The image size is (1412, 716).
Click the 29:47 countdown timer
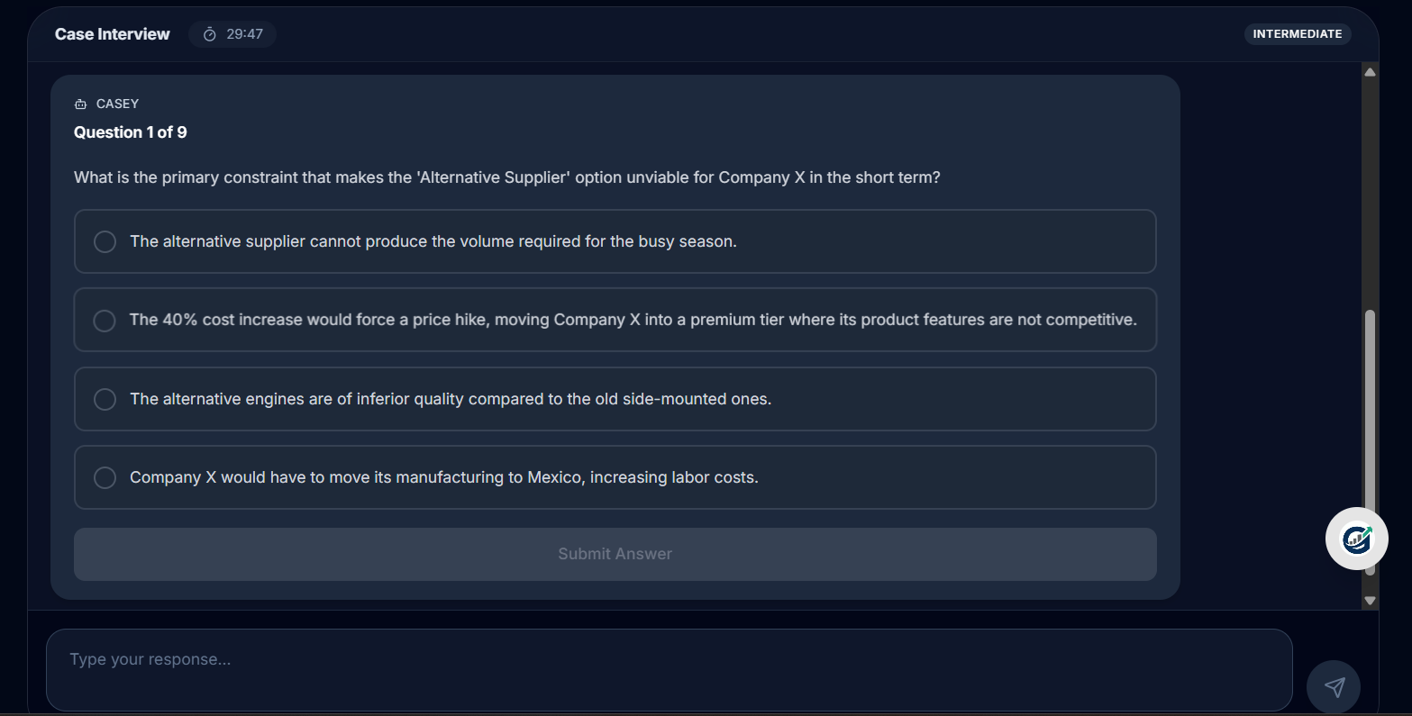pos(244,34)
